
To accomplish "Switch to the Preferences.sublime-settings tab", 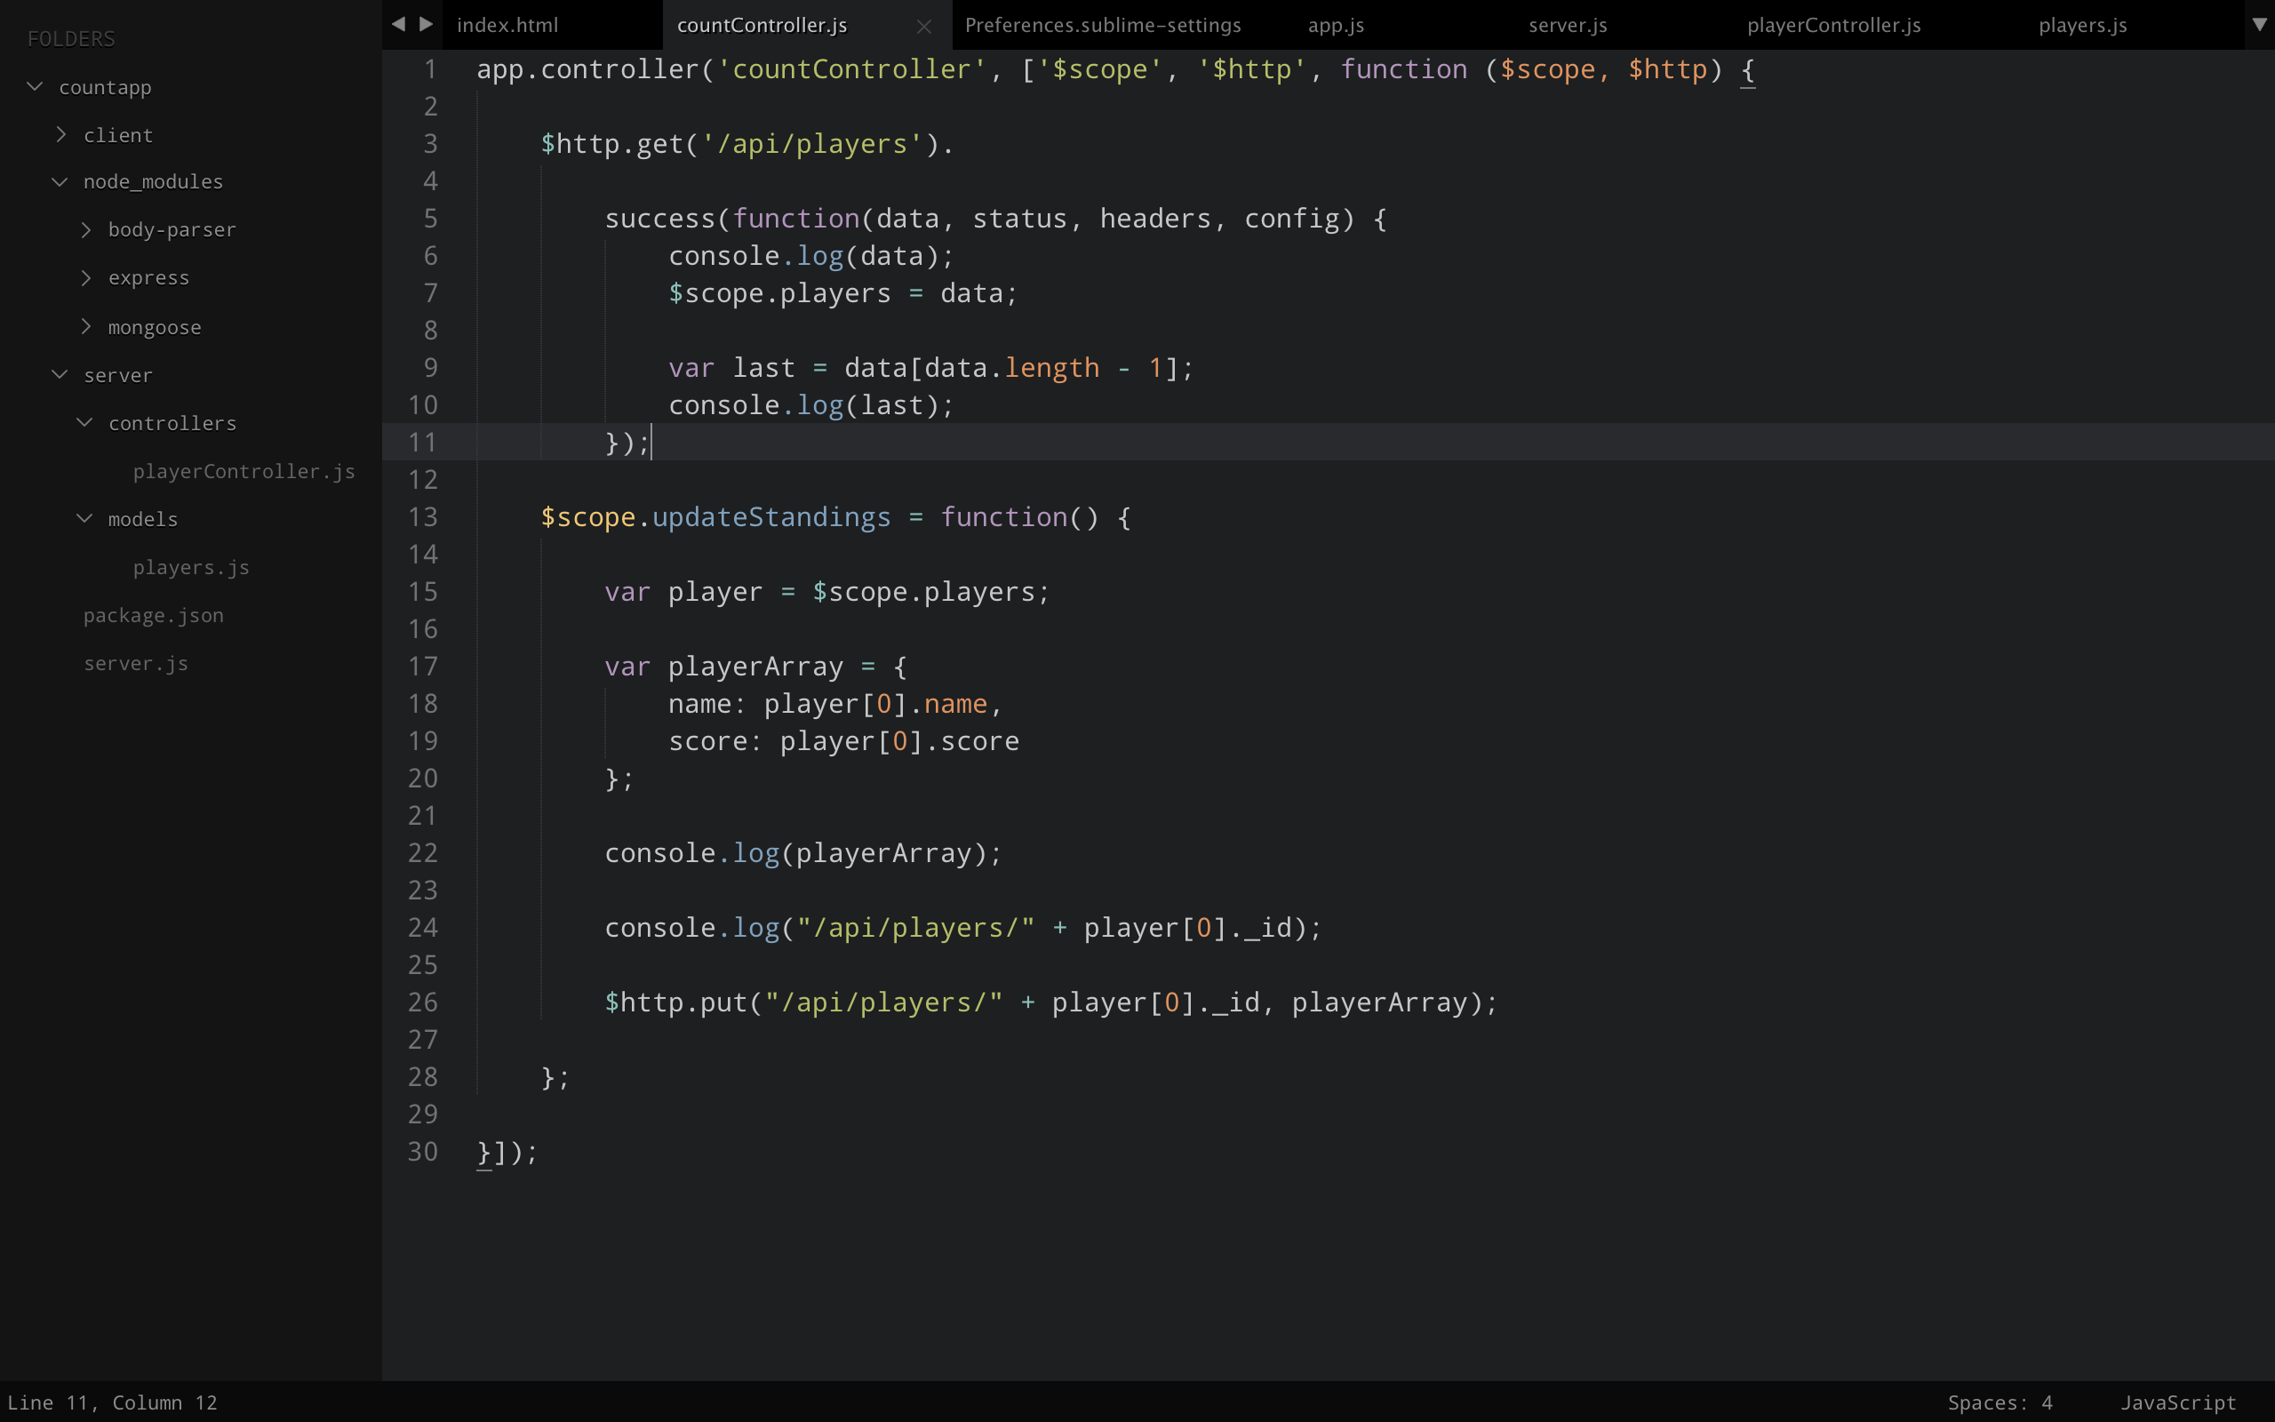I will (1102, 26).
